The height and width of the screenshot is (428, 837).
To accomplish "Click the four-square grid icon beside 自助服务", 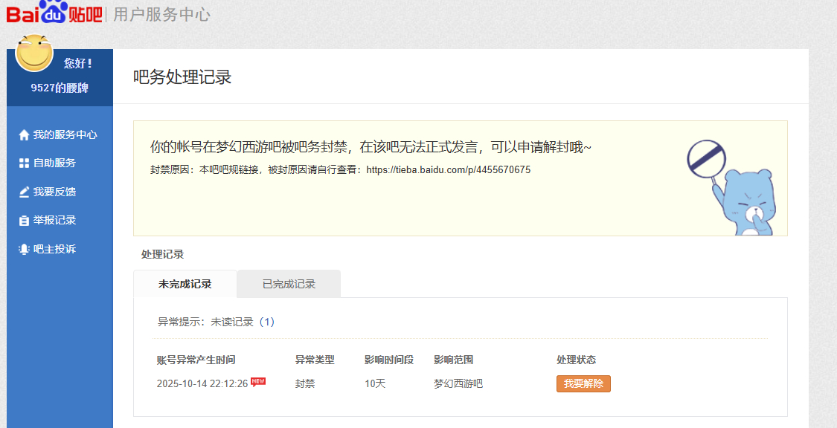I will point(24,163).
